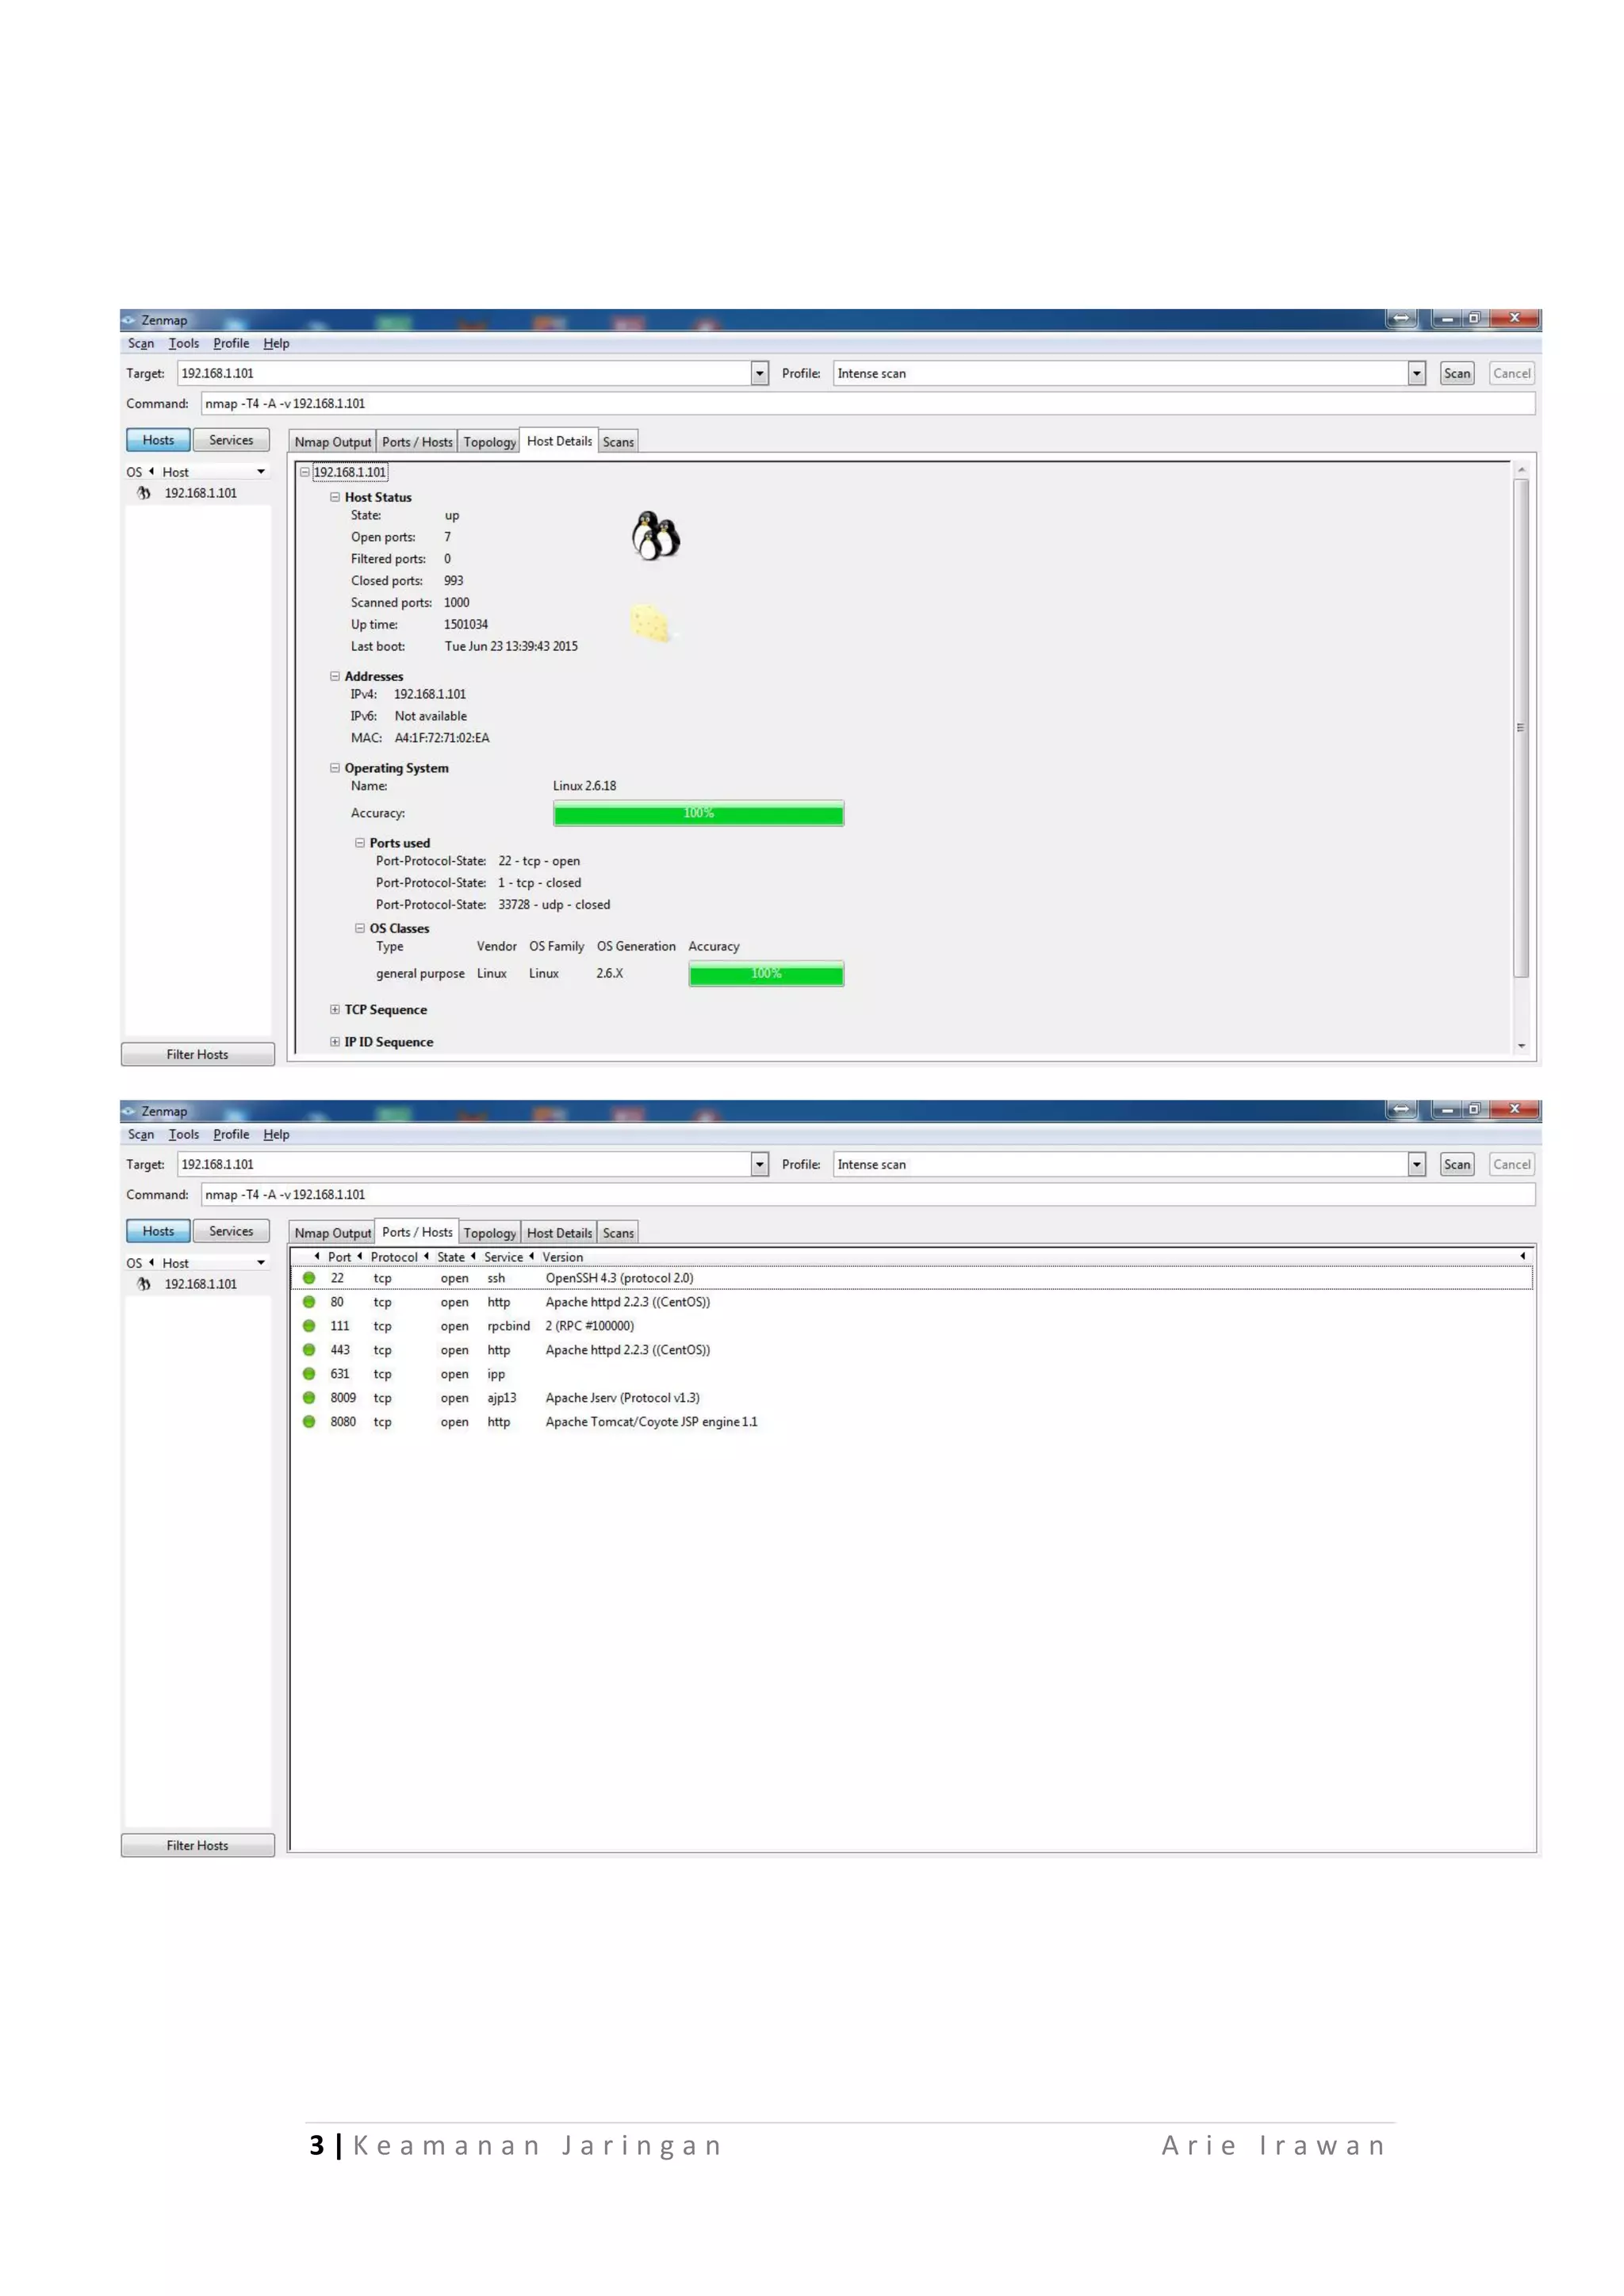The image size is (1624, 2296).
Task: Click the Linux icon beside host 192.168.1.101 in the top window
Action: point(144,493)
